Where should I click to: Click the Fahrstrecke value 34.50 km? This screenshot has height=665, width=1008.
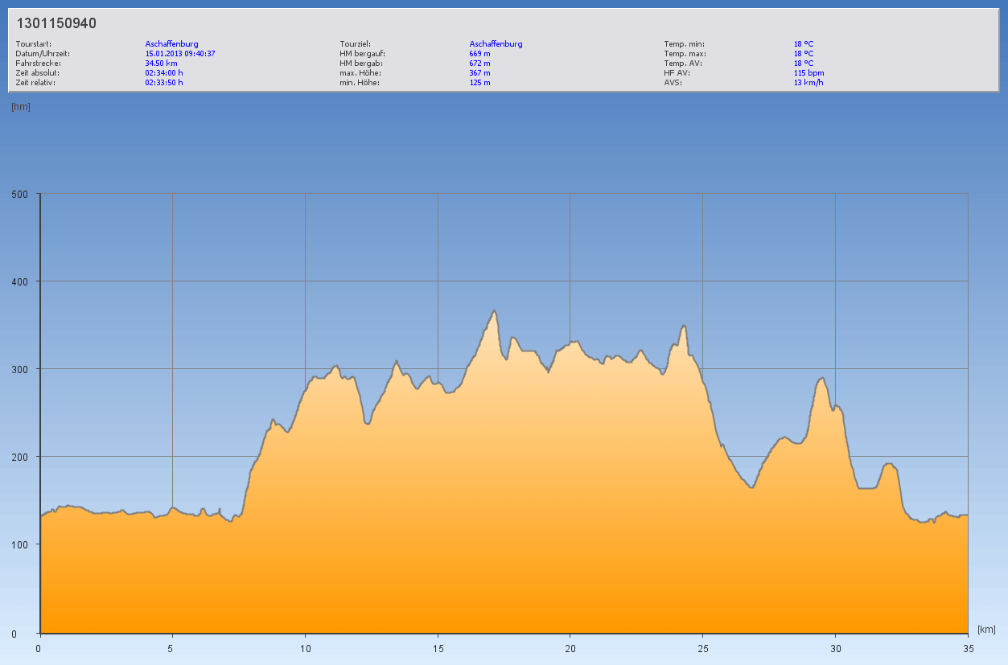[161, 64]
